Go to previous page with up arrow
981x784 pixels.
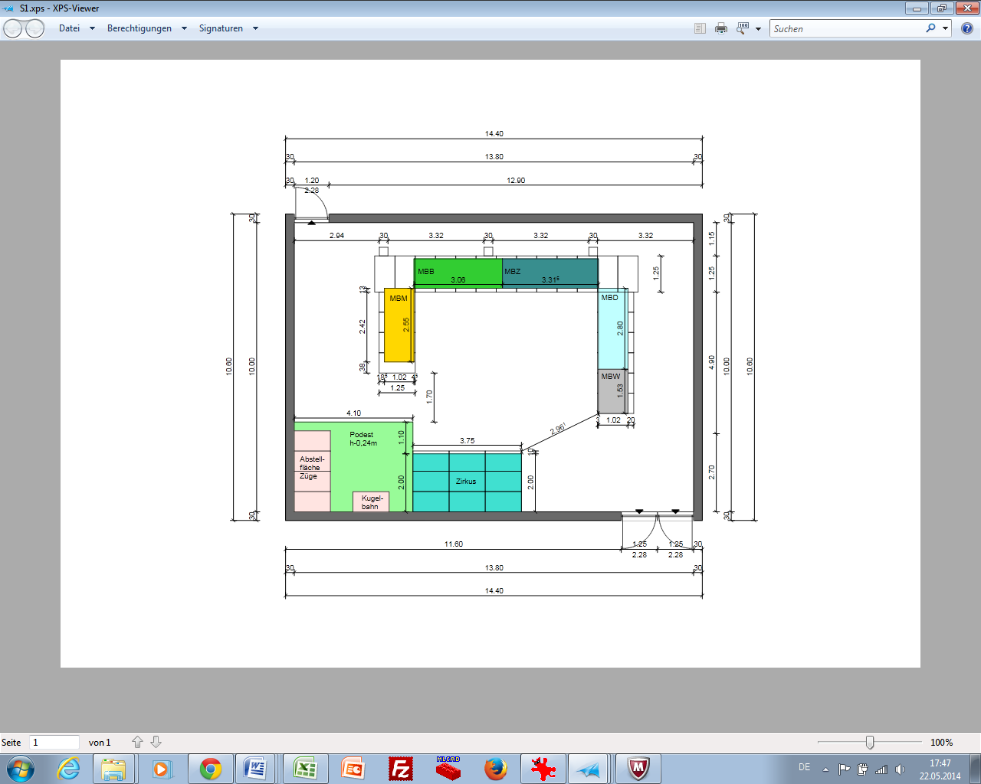click(137, 742)
